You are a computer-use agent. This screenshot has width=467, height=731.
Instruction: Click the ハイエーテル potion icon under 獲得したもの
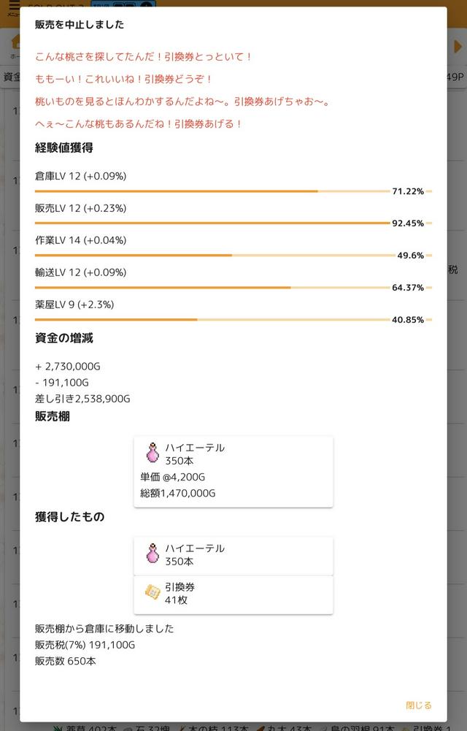(x=153, y=554)
